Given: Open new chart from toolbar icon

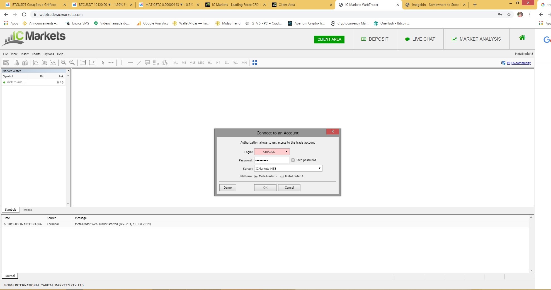Looking at the screenshot, I should 6,63.
